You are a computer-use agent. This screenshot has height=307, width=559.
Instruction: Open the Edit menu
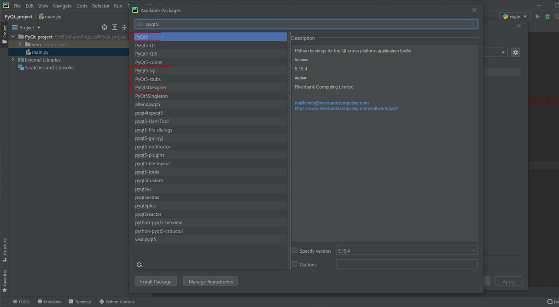(x=29, y=6)
